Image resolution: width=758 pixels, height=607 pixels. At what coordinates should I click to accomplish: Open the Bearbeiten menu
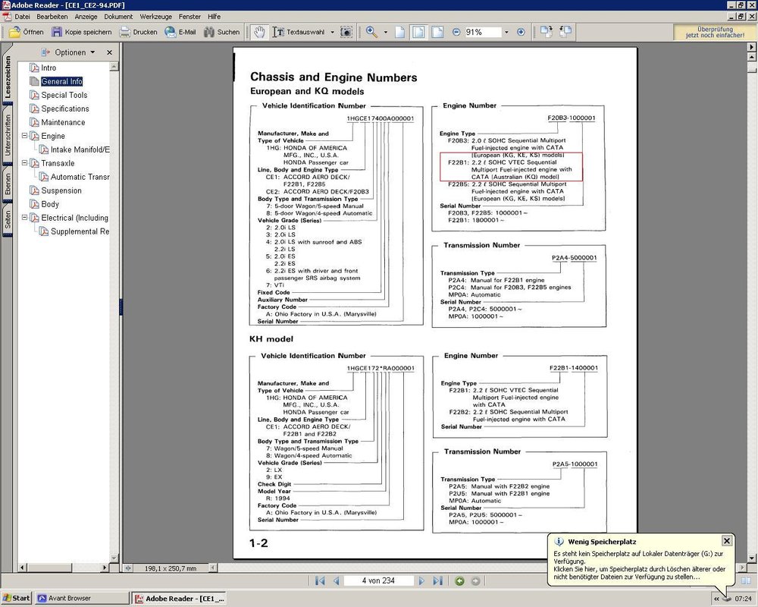tap(52, 17)
